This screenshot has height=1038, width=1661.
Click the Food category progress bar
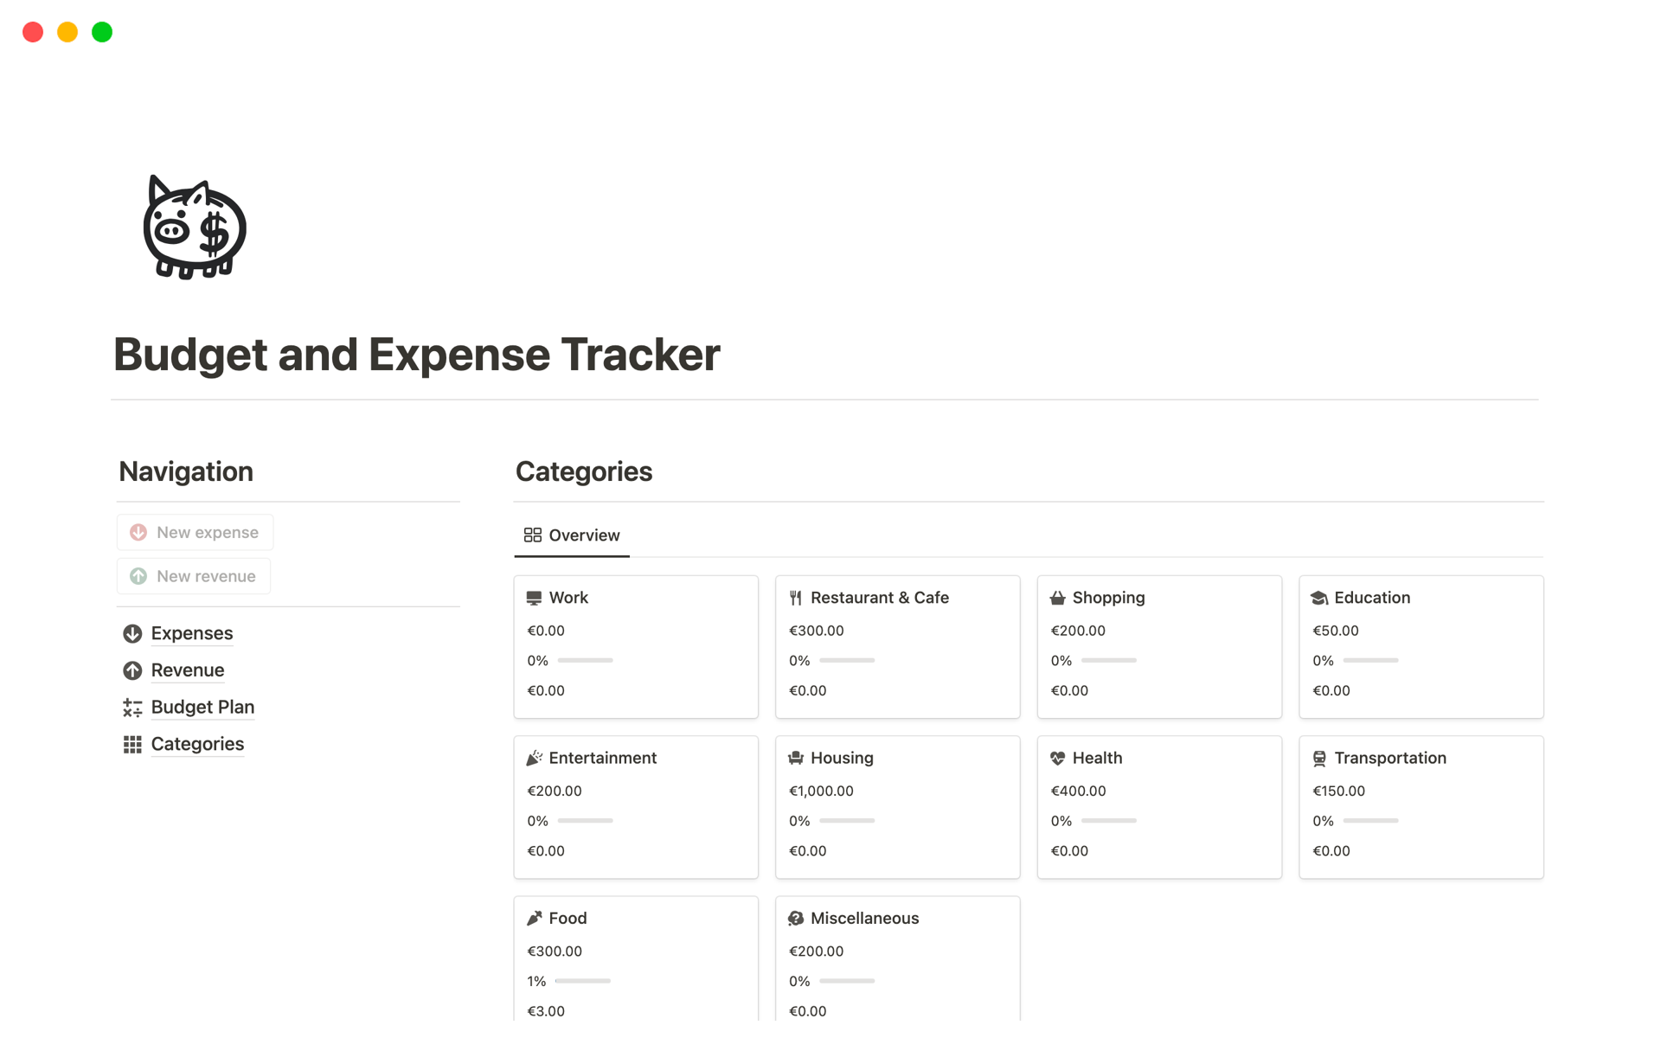582,981
